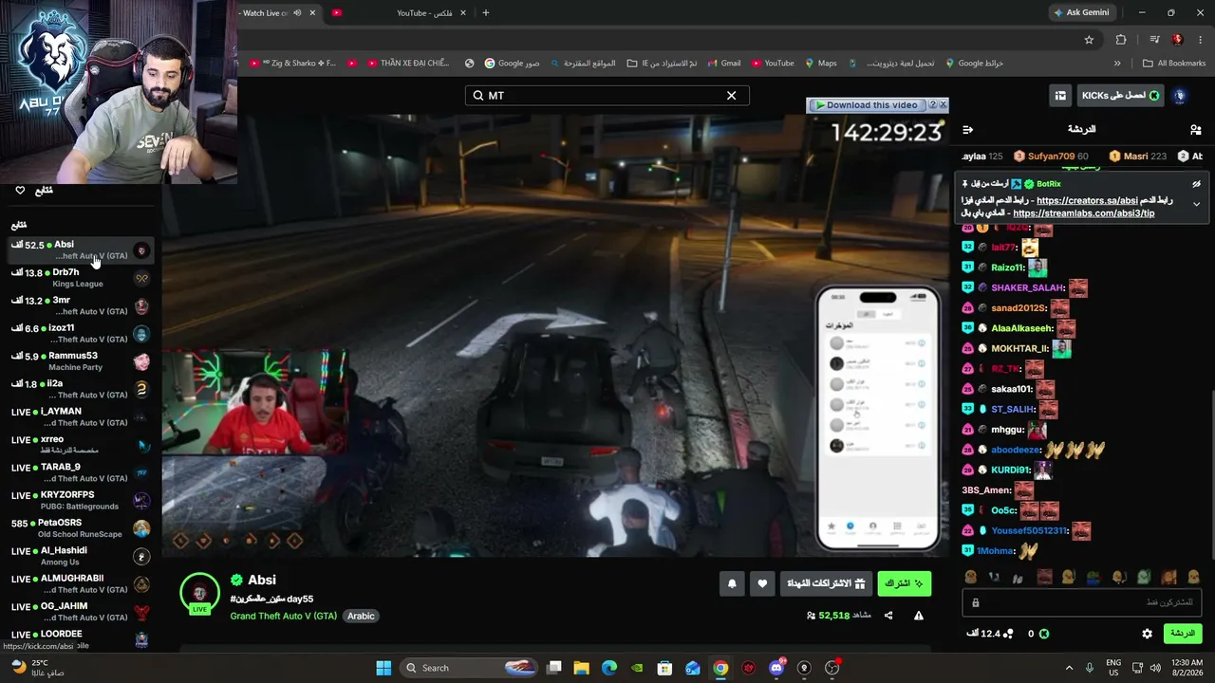Open help for Download this video bar

pyautogui.click(x=932, y=105)
